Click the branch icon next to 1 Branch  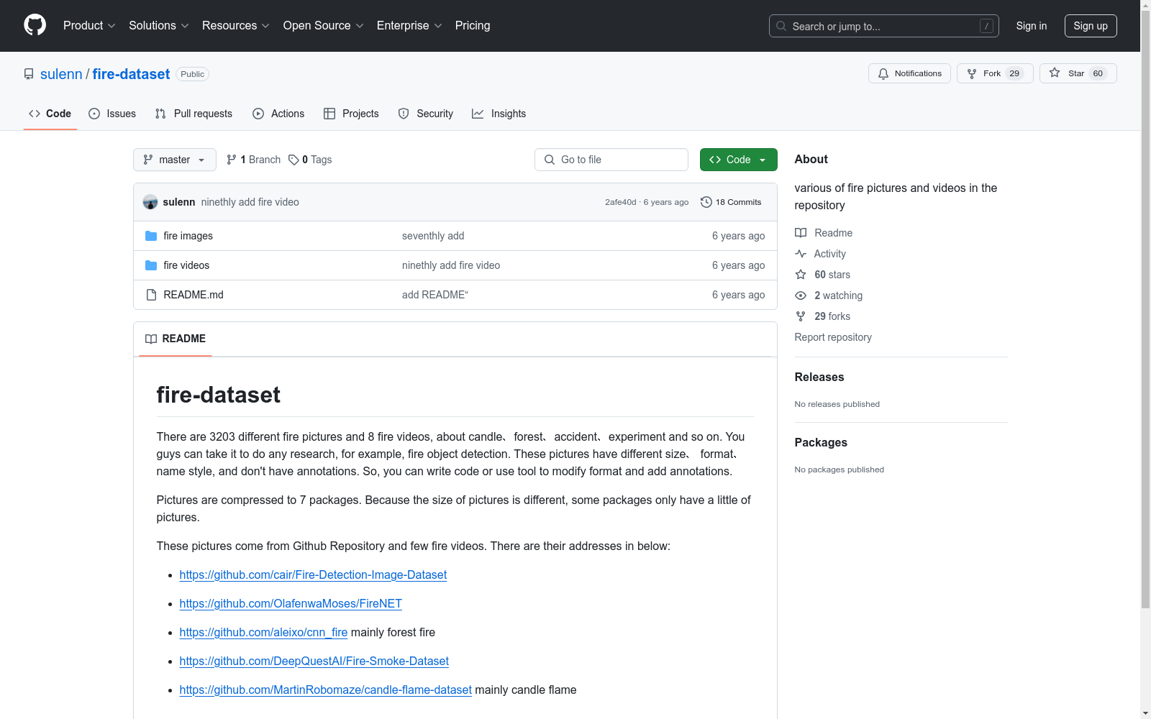click(231, 160)
